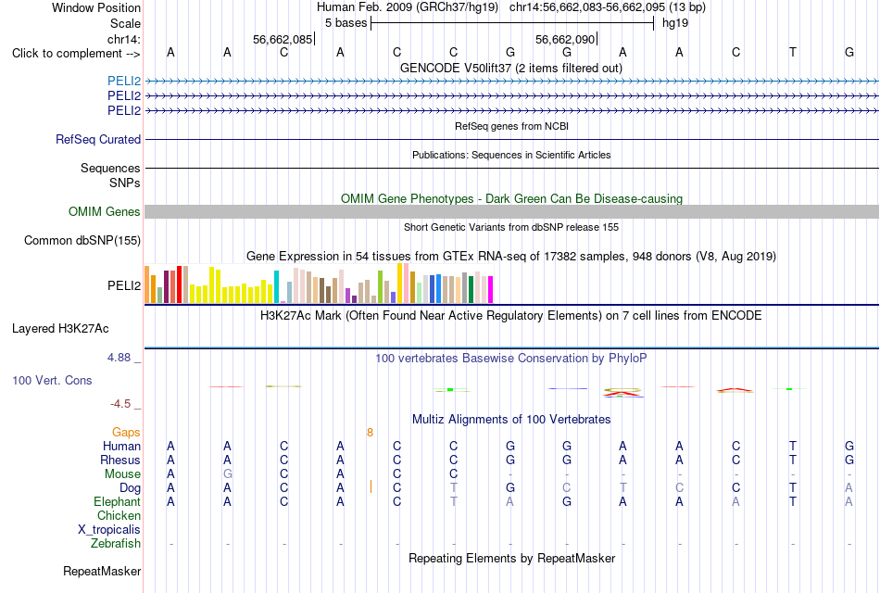Click the 56,662,085 position marker

pyautogui.click(x=283, y=39)
